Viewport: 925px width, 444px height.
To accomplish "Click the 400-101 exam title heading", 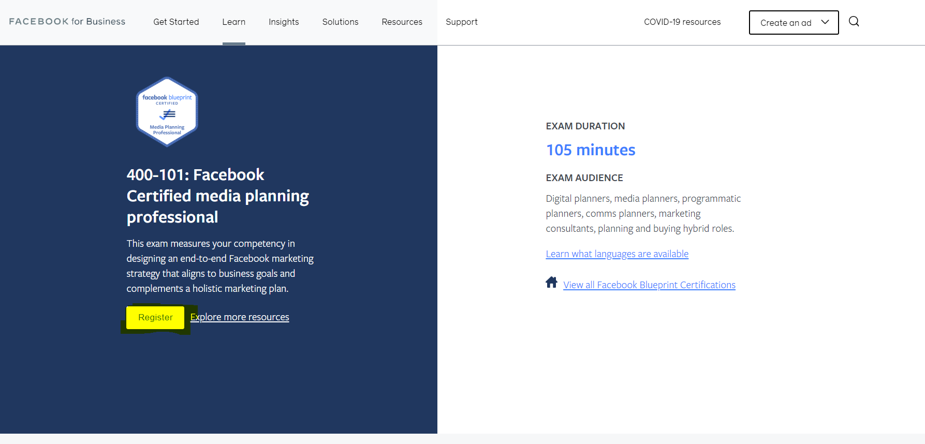I will coord(217,196).
